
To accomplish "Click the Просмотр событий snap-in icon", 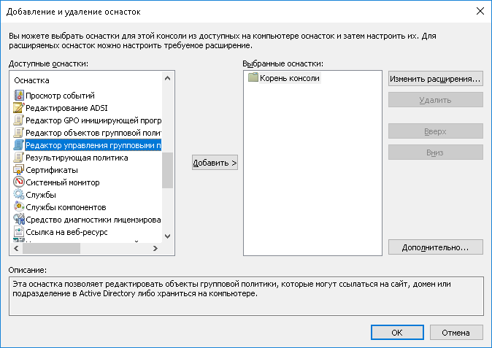I will (19, 96).
